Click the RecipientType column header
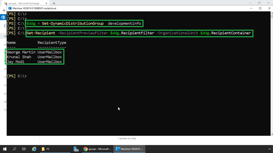 [x=52, y=42]
